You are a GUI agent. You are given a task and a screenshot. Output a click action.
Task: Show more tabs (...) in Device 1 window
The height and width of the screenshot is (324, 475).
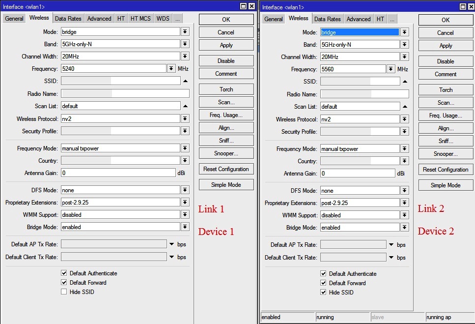pos(177,19)
